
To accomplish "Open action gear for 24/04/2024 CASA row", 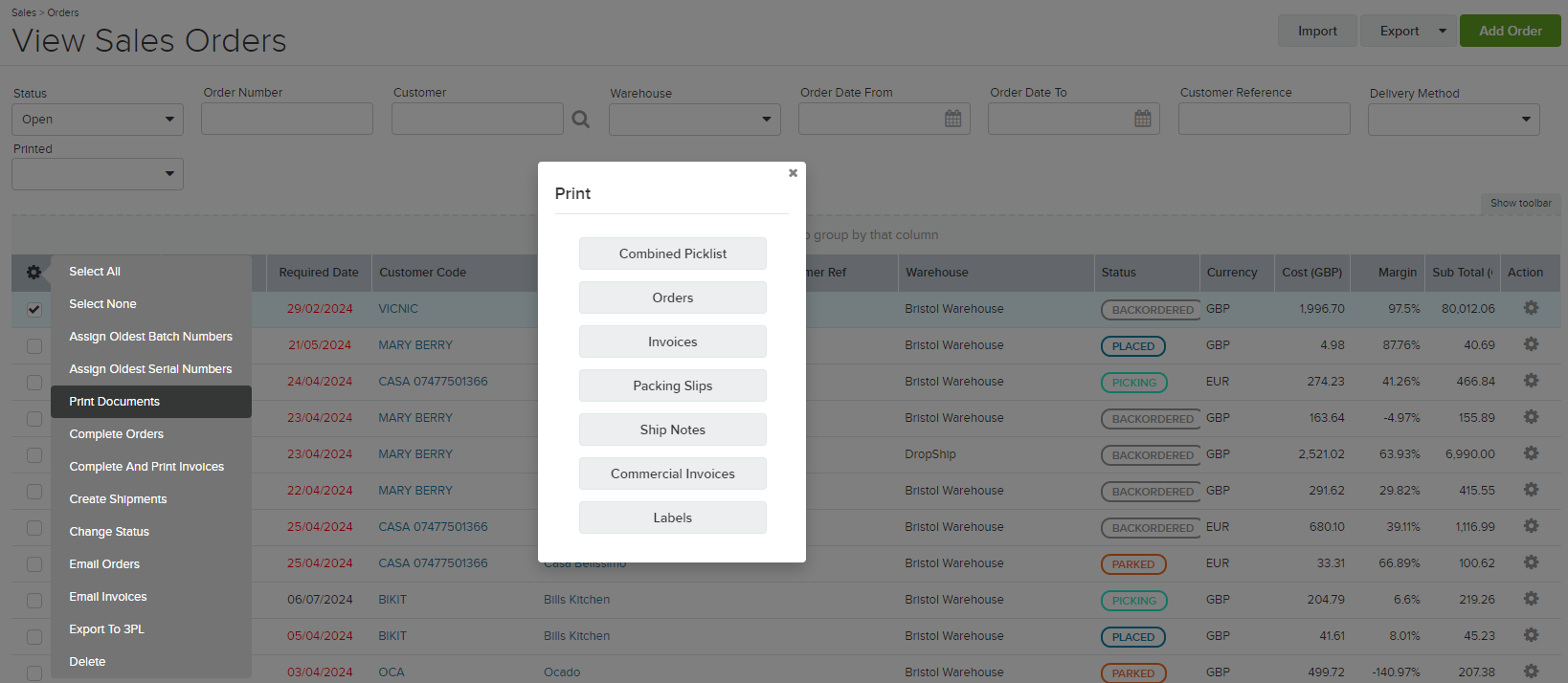I will point(1531,381).
